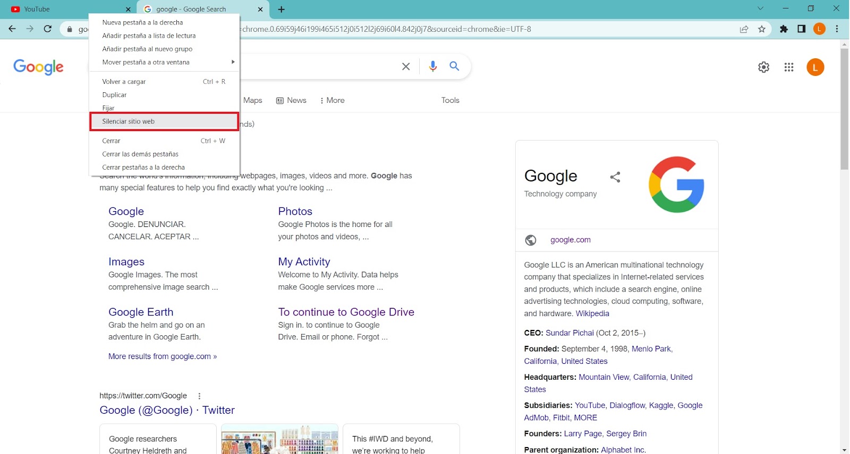Screen dimensions: 850x454
Task: Open a new tab with plus button
Action: [282, 9]
